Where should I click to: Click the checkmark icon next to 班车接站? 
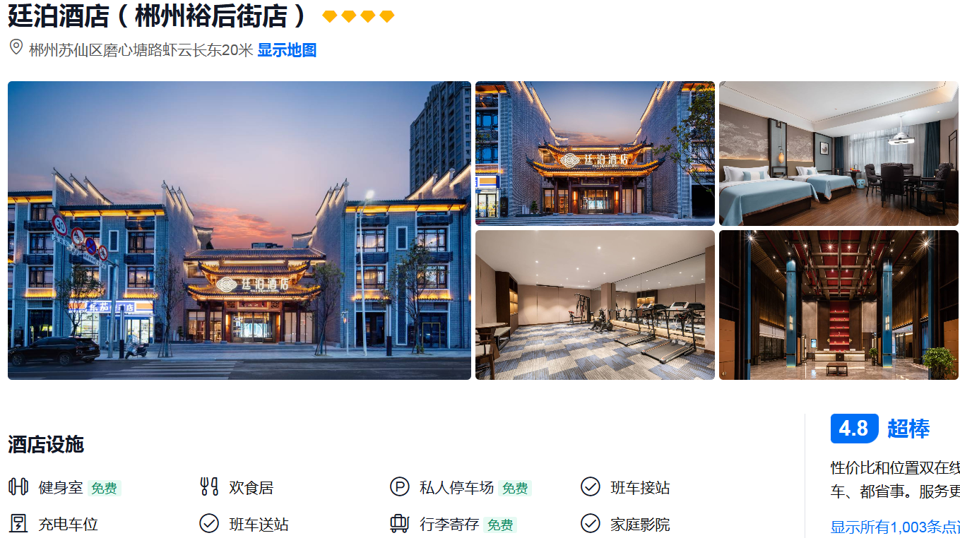590,486
